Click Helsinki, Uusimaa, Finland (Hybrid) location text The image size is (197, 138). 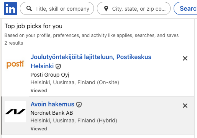[x=74, y=120]
